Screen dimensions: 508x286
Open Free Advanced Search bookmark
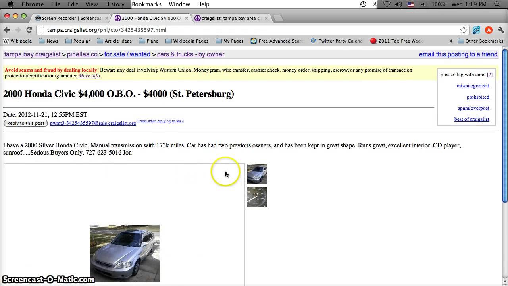pos(277,41)
